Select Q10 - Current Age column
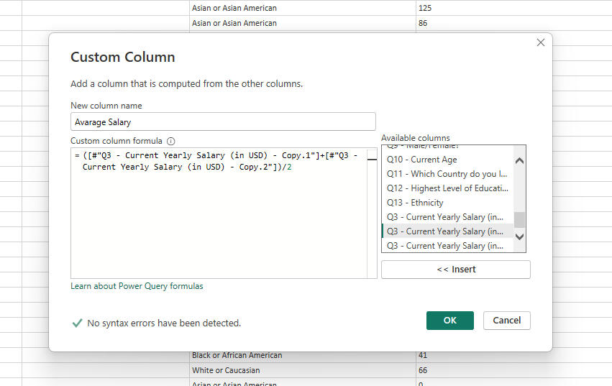Viewport: 612px width, 386px height. tap(421, 160)
